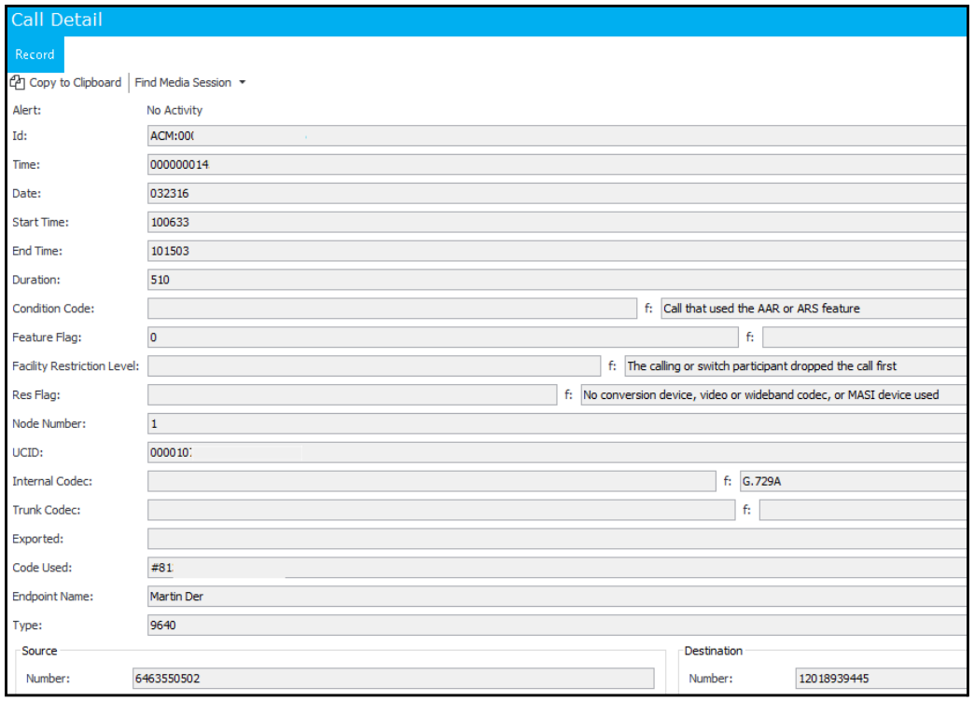The width and height of the screenshot is (974, 701).
Task: Click the Endpoint Name: label
Action: [53, 597]
